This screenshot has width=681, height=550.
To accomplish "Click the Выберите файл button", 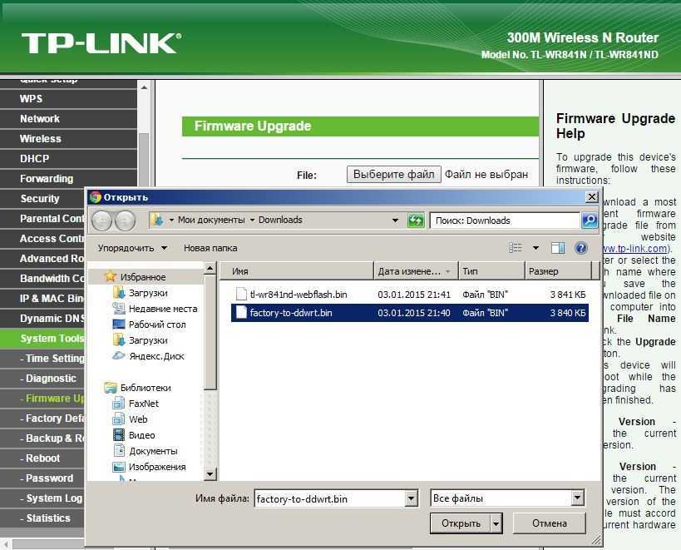I will [393, 175].
